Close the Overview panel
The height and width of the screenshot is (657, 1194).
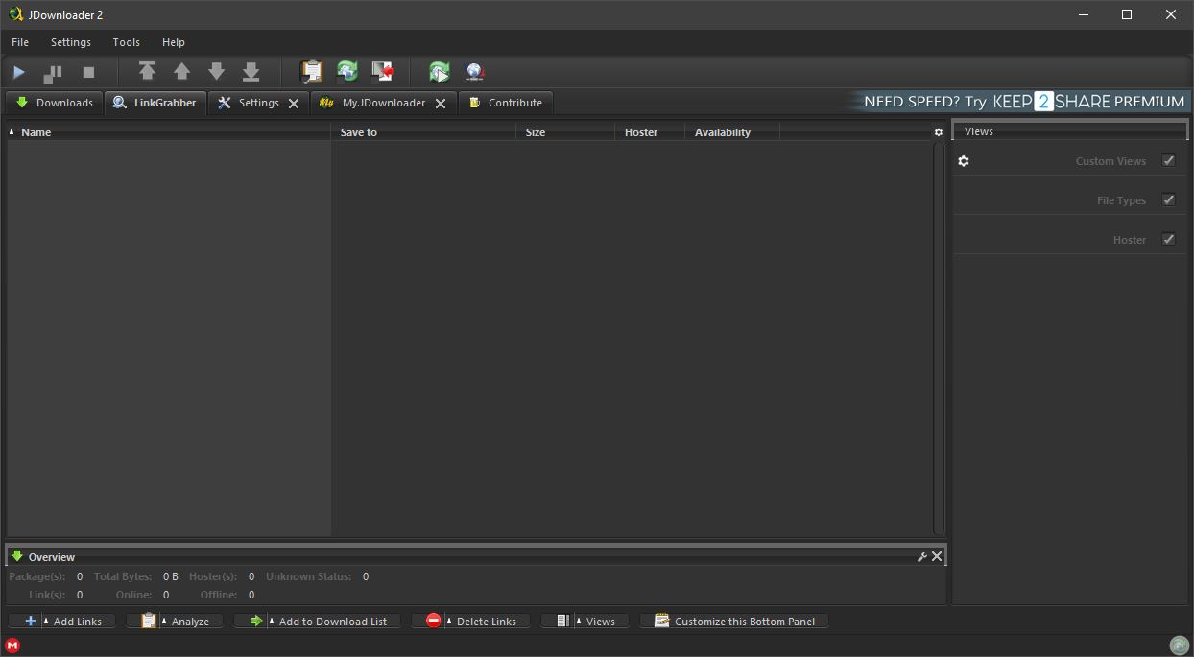pos(937,556)
